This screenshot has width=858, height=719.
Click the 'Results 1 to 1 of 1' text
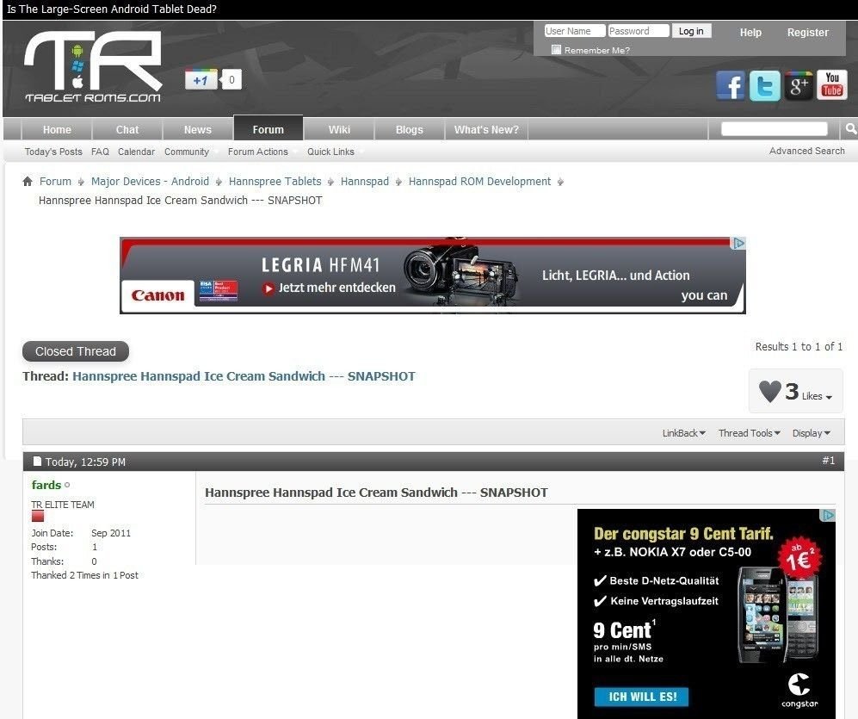(799, 347)
